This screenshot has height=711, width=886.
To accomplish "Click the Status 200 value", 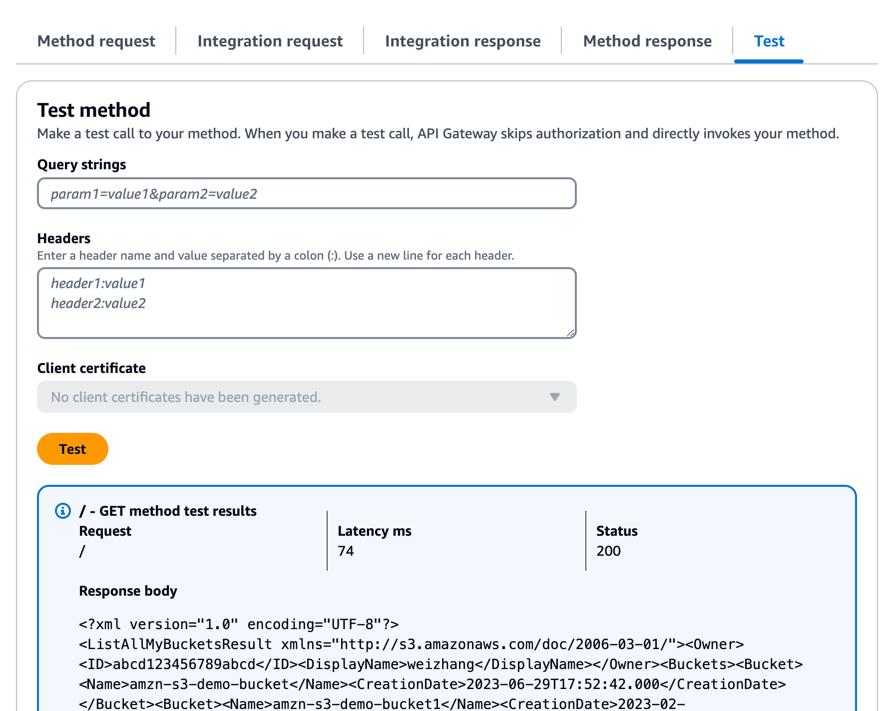I will coord(608,551).
